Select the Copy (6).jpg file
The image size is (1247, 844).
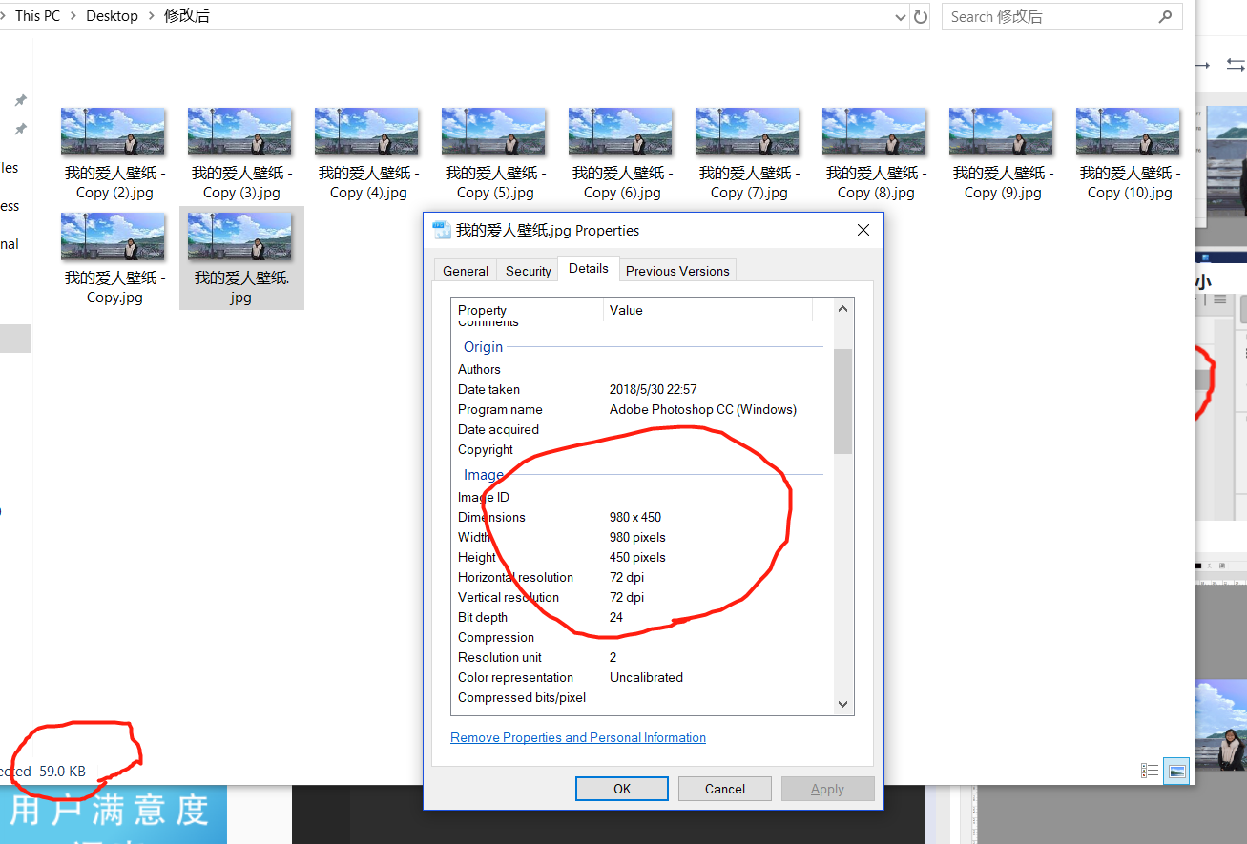coord(621,153)
